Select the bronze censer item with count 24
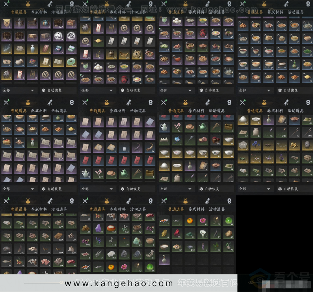This screenshot has height=292, width=313. point(111,54)
